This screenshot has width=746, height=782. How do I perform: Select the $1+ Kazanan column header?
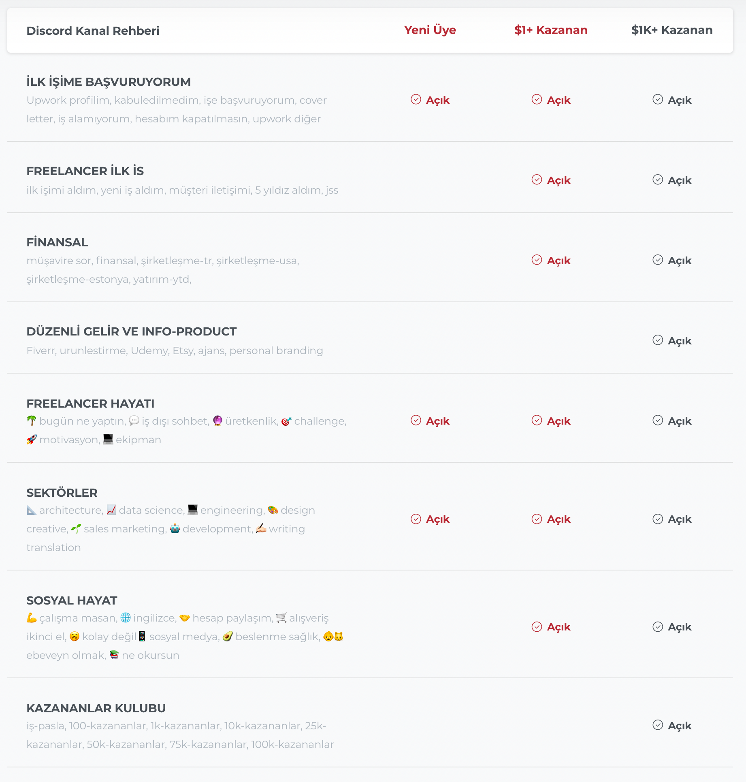pyautogui.click(x=551, y=30)
